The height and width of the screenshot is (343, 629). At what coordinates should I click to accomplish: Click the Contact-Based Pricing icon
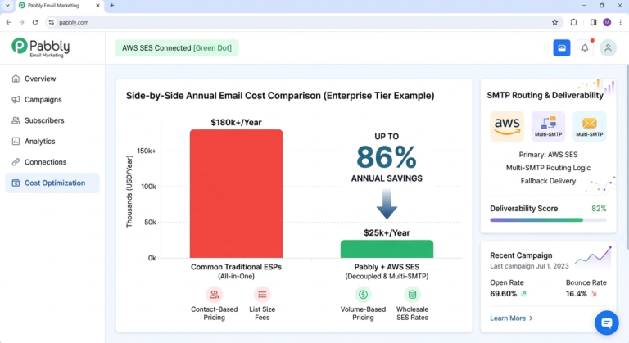215,295
